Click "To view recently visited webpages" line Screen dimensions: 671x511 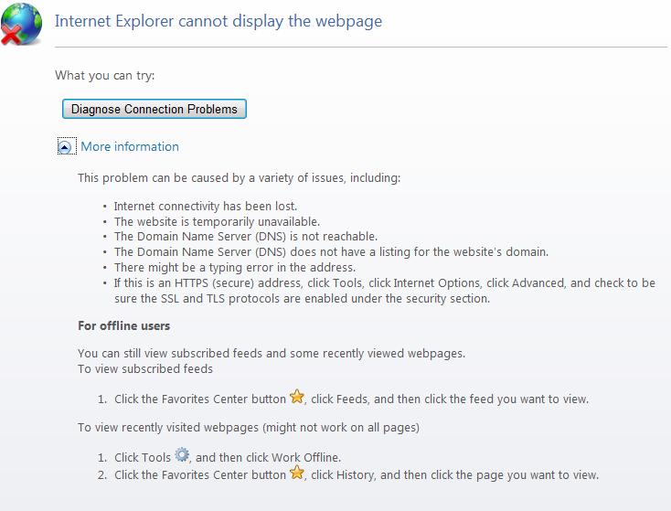click(x=249, y=428)
